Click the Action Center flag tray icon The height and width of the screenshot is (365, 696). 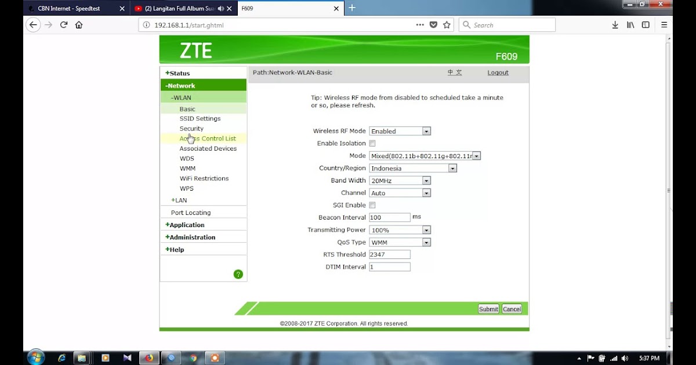coord(591,358)
